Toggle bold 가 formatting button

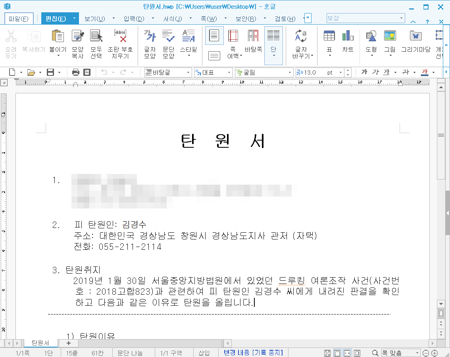[364, 72]
